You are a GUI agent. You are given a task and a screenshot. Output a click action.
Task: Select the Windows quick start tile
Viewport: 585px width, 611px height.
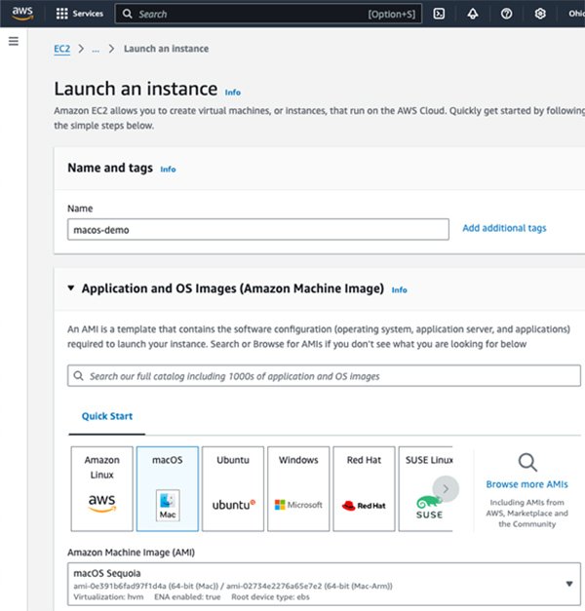tap(298, 488)
